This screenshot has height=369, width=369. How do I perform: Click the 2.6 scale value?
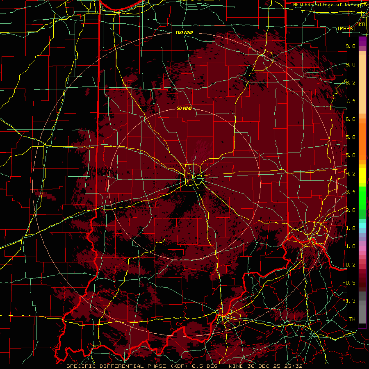(351, 210)
